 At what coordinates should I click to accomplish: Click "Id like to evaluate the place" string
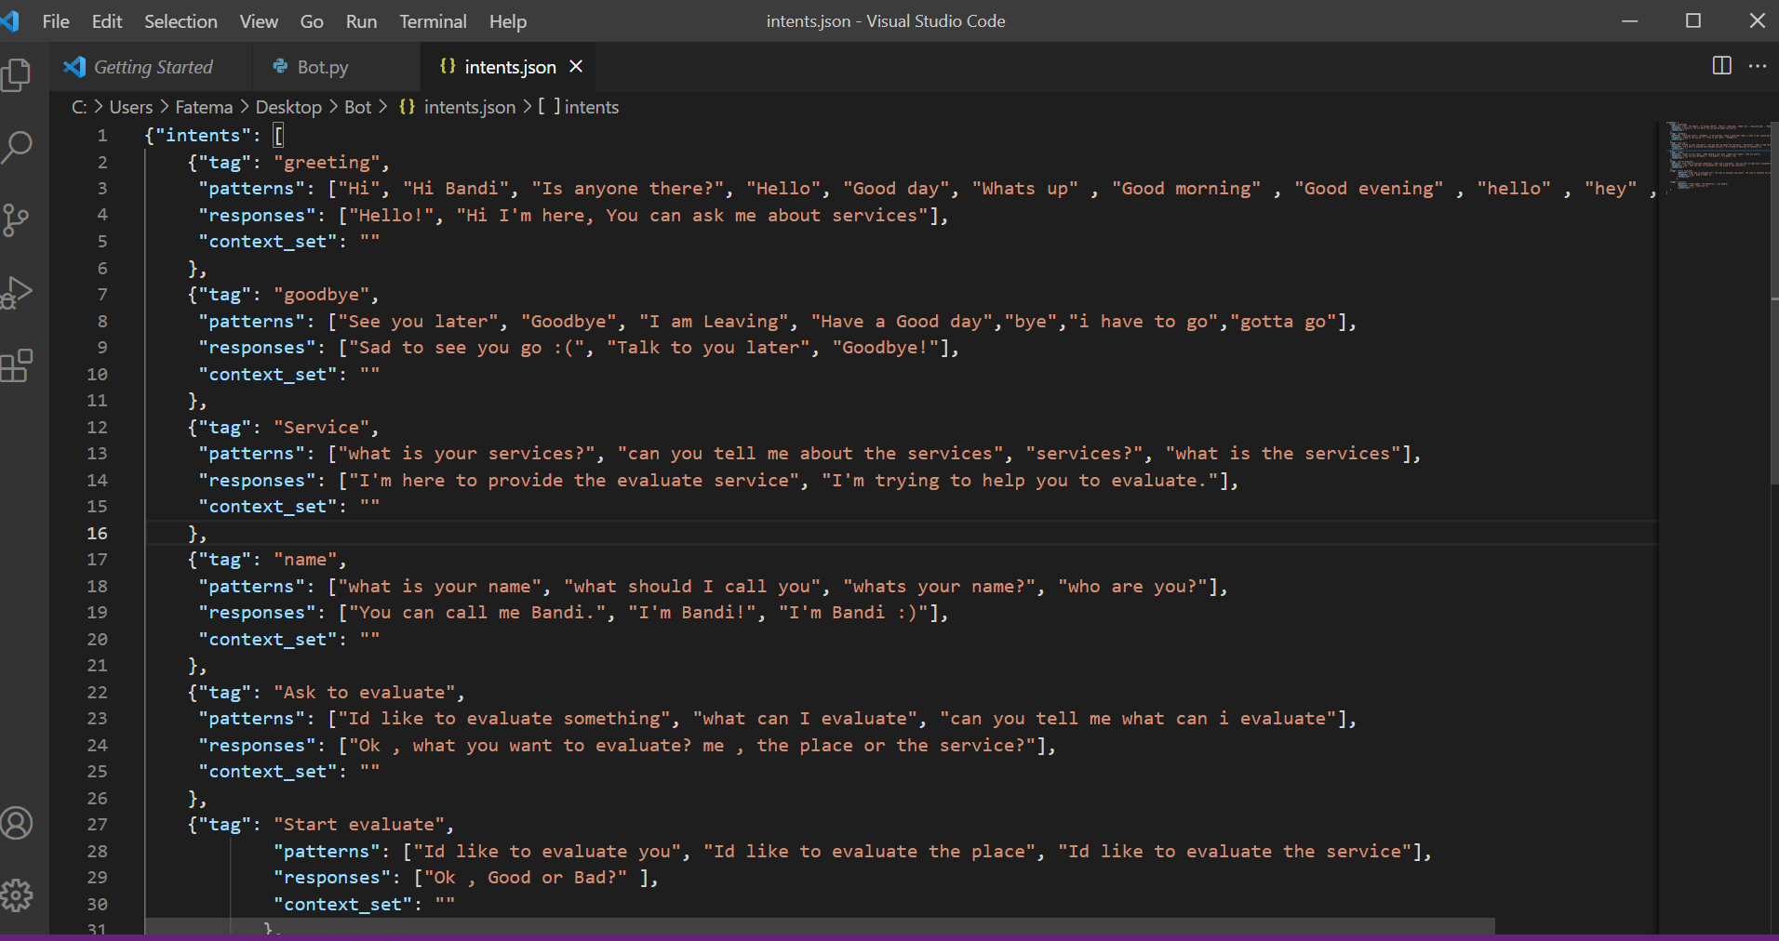[869, 852]
